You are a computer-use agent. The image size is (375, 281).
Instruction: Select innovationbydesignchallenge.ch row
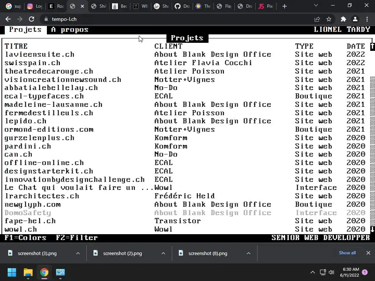185,179
